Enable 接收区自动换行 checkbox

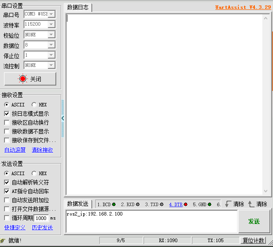7,122
